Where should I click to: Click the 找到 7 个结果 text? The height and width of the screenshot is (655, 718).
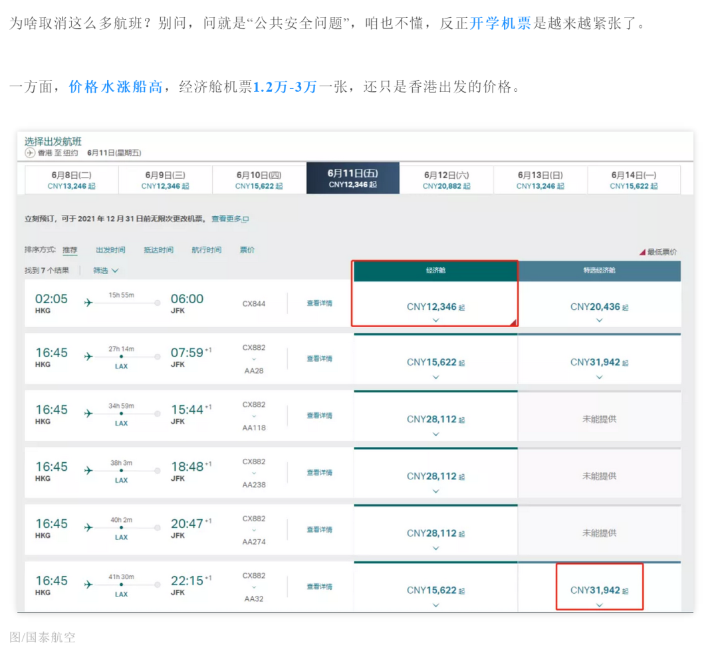click(x=47, y=271)
